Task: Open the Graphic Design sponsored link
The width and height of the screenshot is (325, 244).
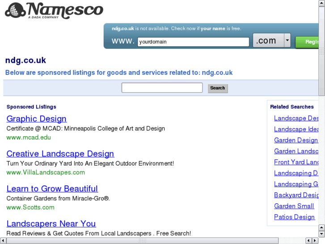Action: [37, 119]
